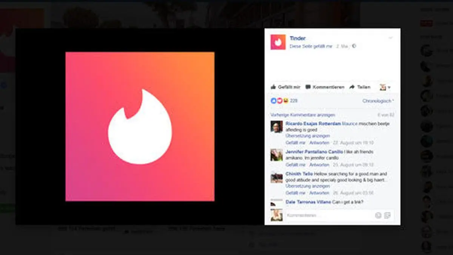The width and height of the screenshot is (453, 255).
Task: Click the globe privacy icon by post date
Action: coord(354,46)
